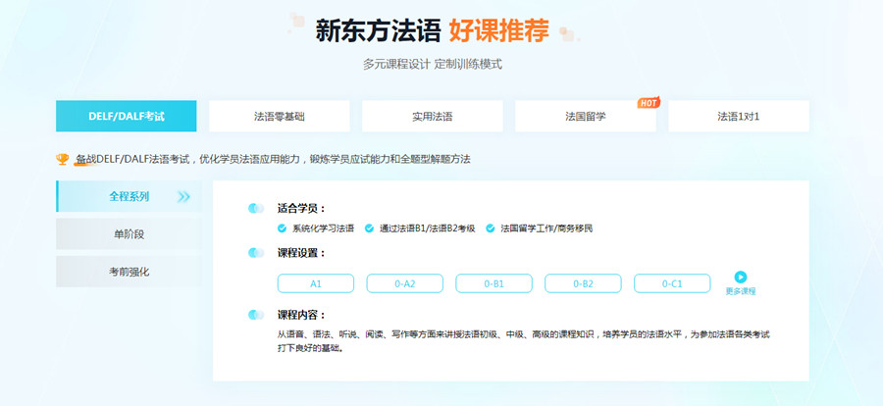Select 单阶段 in the left sidebar
The image size is (883, 406).
[x=129, y=233]
